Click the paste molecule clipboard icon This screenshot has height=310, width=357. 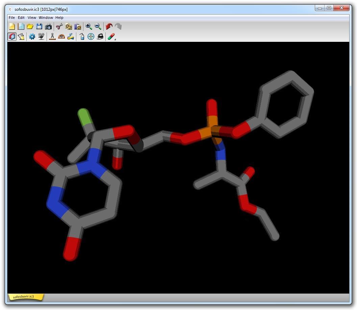[x=78, y=27]
